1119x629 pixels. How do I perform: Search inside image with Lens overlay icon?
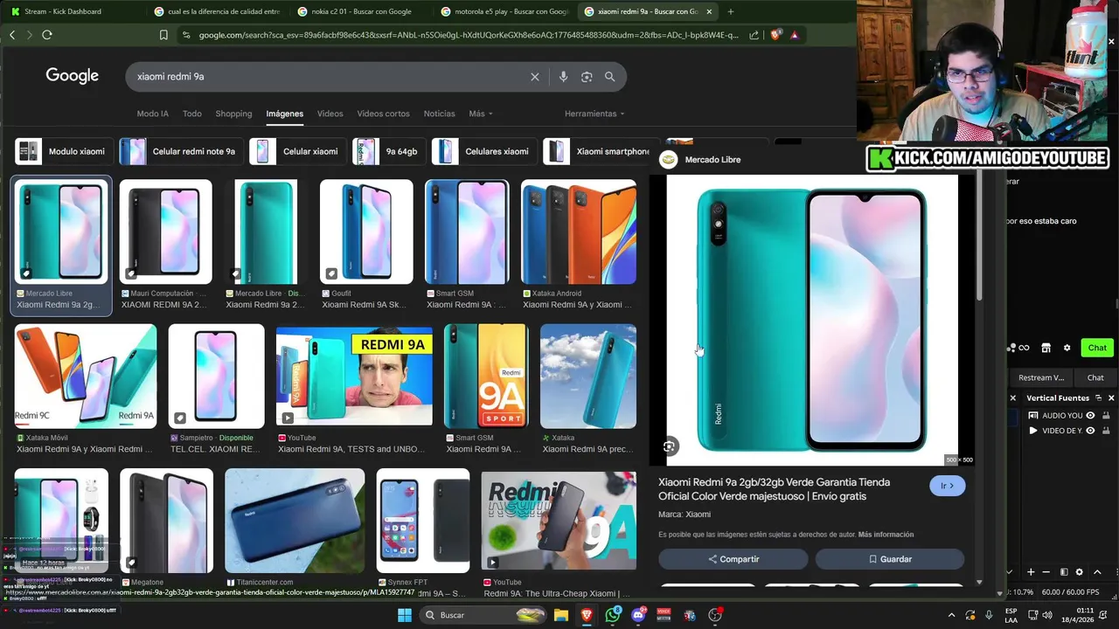(670, 446)
